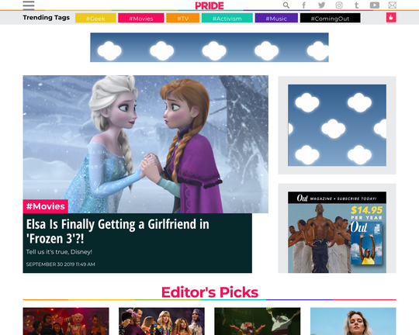Open the #TV trending tag

pyautogui.click(x=183, y=18)
